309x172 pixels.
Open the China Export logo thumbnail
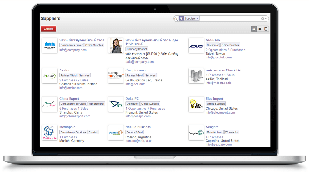click(50, 104)
